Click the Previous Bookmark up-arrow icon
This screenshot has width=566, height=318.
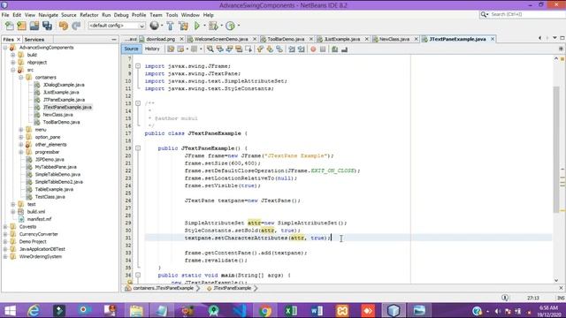pos(260,49)
